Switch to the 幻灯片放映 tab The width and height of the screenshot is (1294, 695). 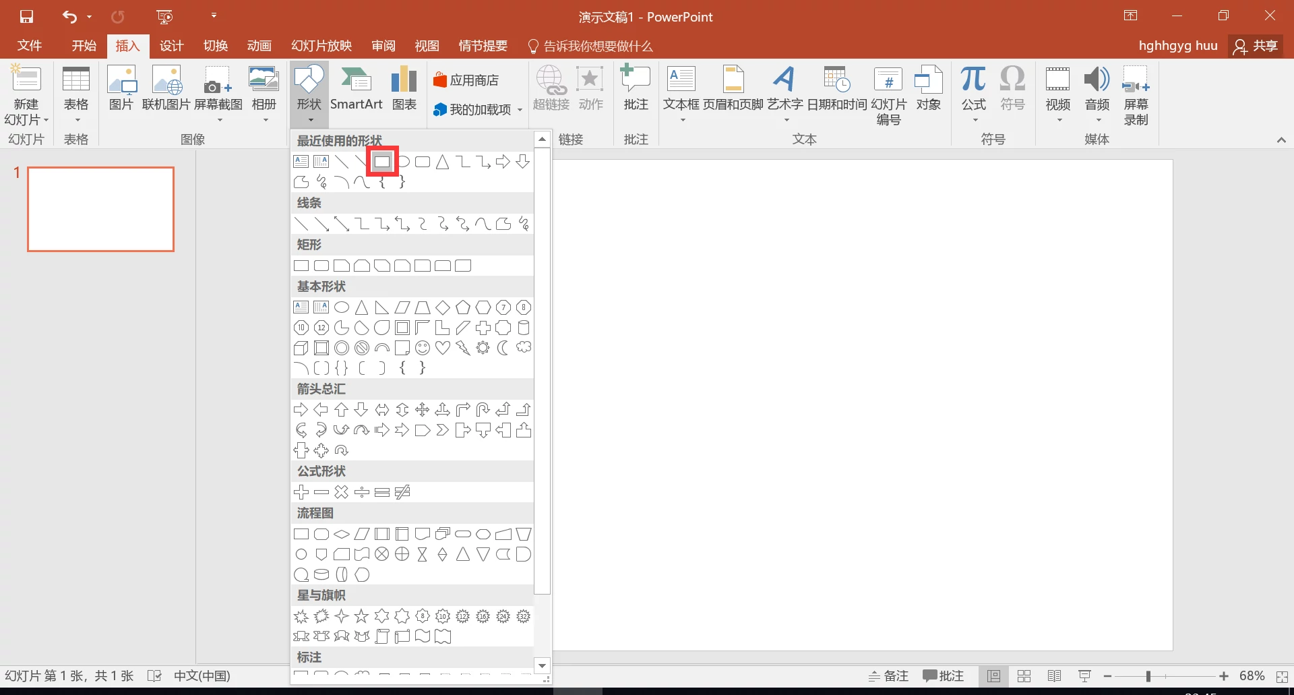[321, 45]
